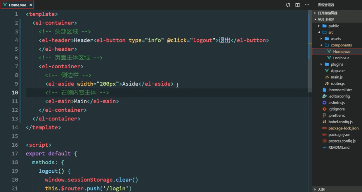This screenshot has height=192, width=362.
Task: Expand the plugins folder arrow
Action: point(321,64)
